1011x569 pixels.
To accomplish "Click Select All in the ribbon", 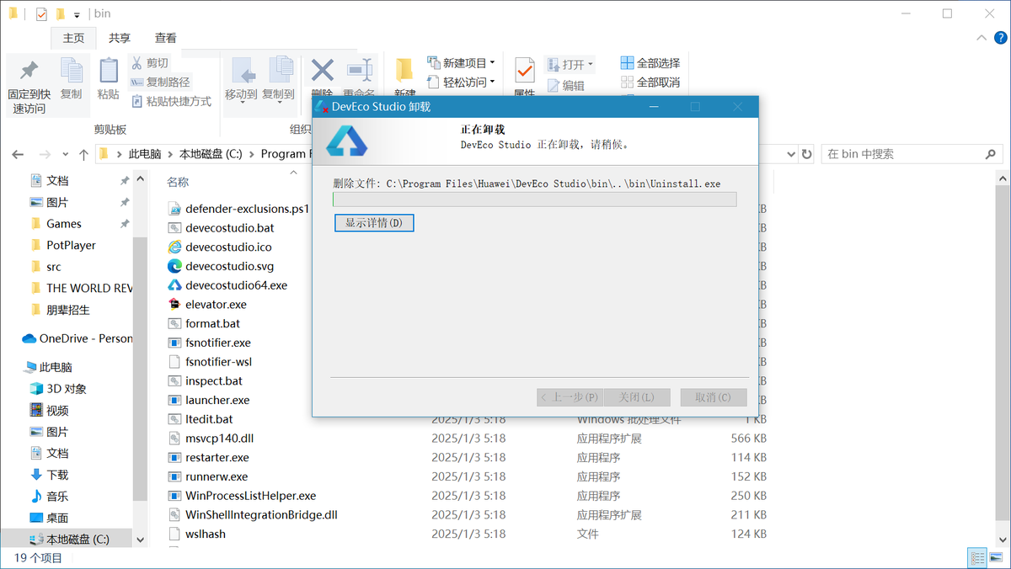I will point(650,63).
